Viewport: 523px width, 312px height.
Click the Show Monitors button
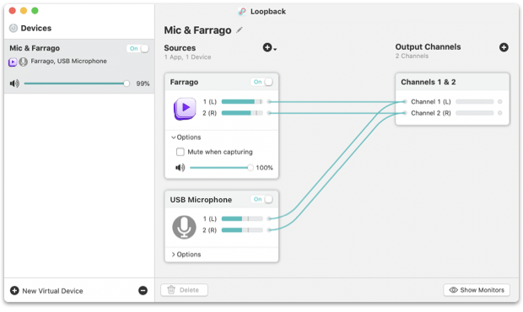[x=477, y=290]
